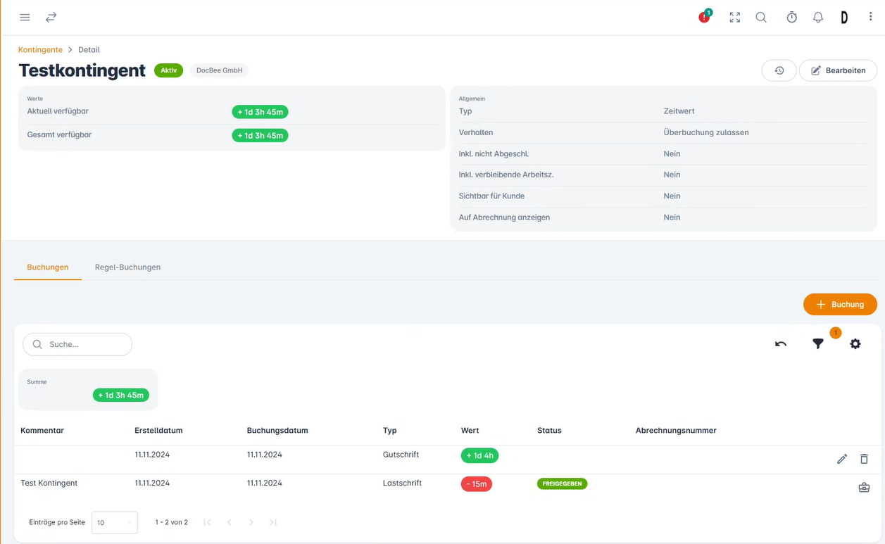
Task: Open the hamburger navigation menu
Action: pos(25,18)
